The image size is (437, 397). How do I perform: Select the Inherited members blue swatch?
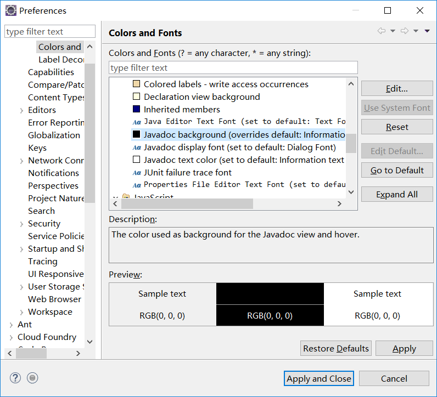click(x=136, y=109)
